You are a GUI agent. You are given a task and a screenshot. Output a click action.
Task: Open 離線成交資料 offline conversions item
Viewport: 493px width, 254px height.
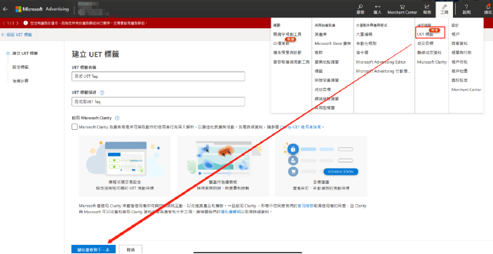[x=429, y=53]
